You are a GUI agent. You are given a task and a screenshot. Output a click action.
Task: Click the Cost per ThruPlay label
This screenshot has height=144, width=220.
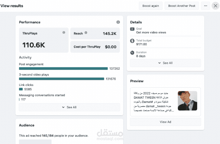tap(87, 47)
